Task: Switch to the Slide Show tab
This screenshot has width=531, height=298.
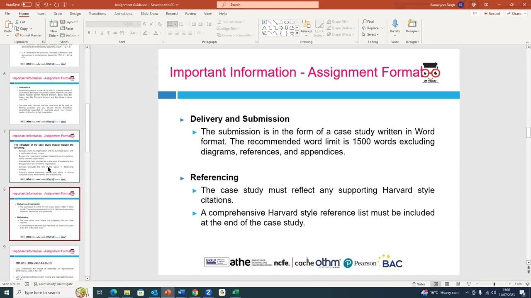Action: pyautogui.click(x=149, y=14)
